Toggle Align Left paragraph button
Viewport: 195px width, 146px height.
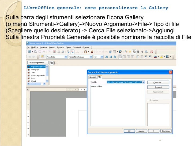[x=120, y=57]
